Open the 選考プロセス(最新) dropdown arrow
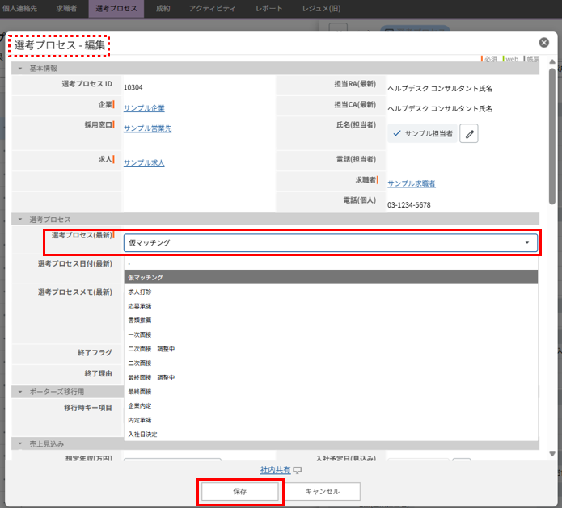Screen dimensions: 562x508 (x=526, y=242)
